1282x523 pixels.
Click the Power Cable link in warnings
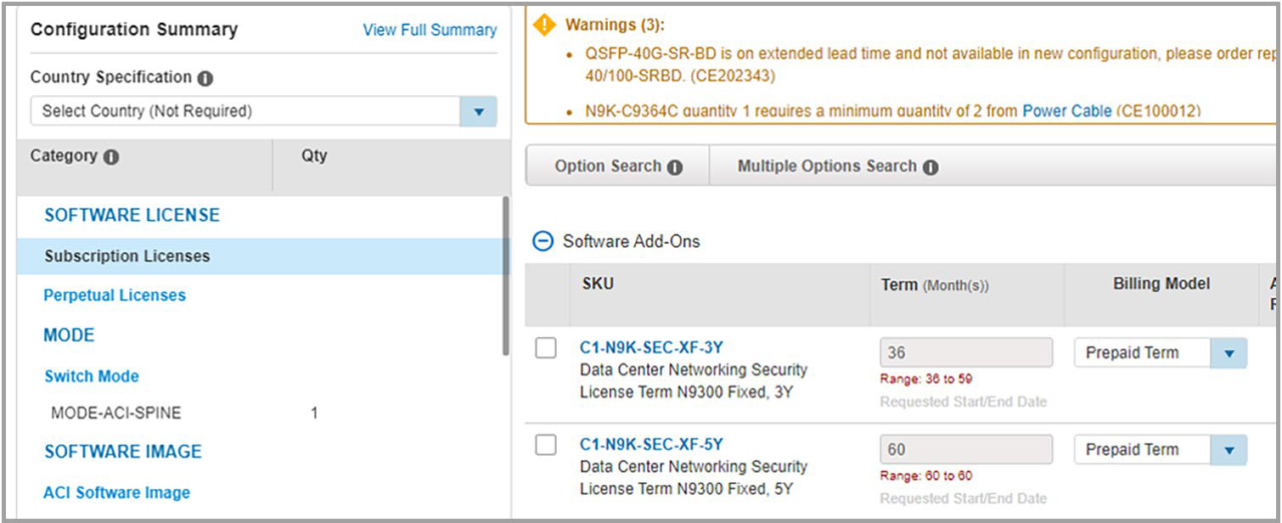point(1066,110)
